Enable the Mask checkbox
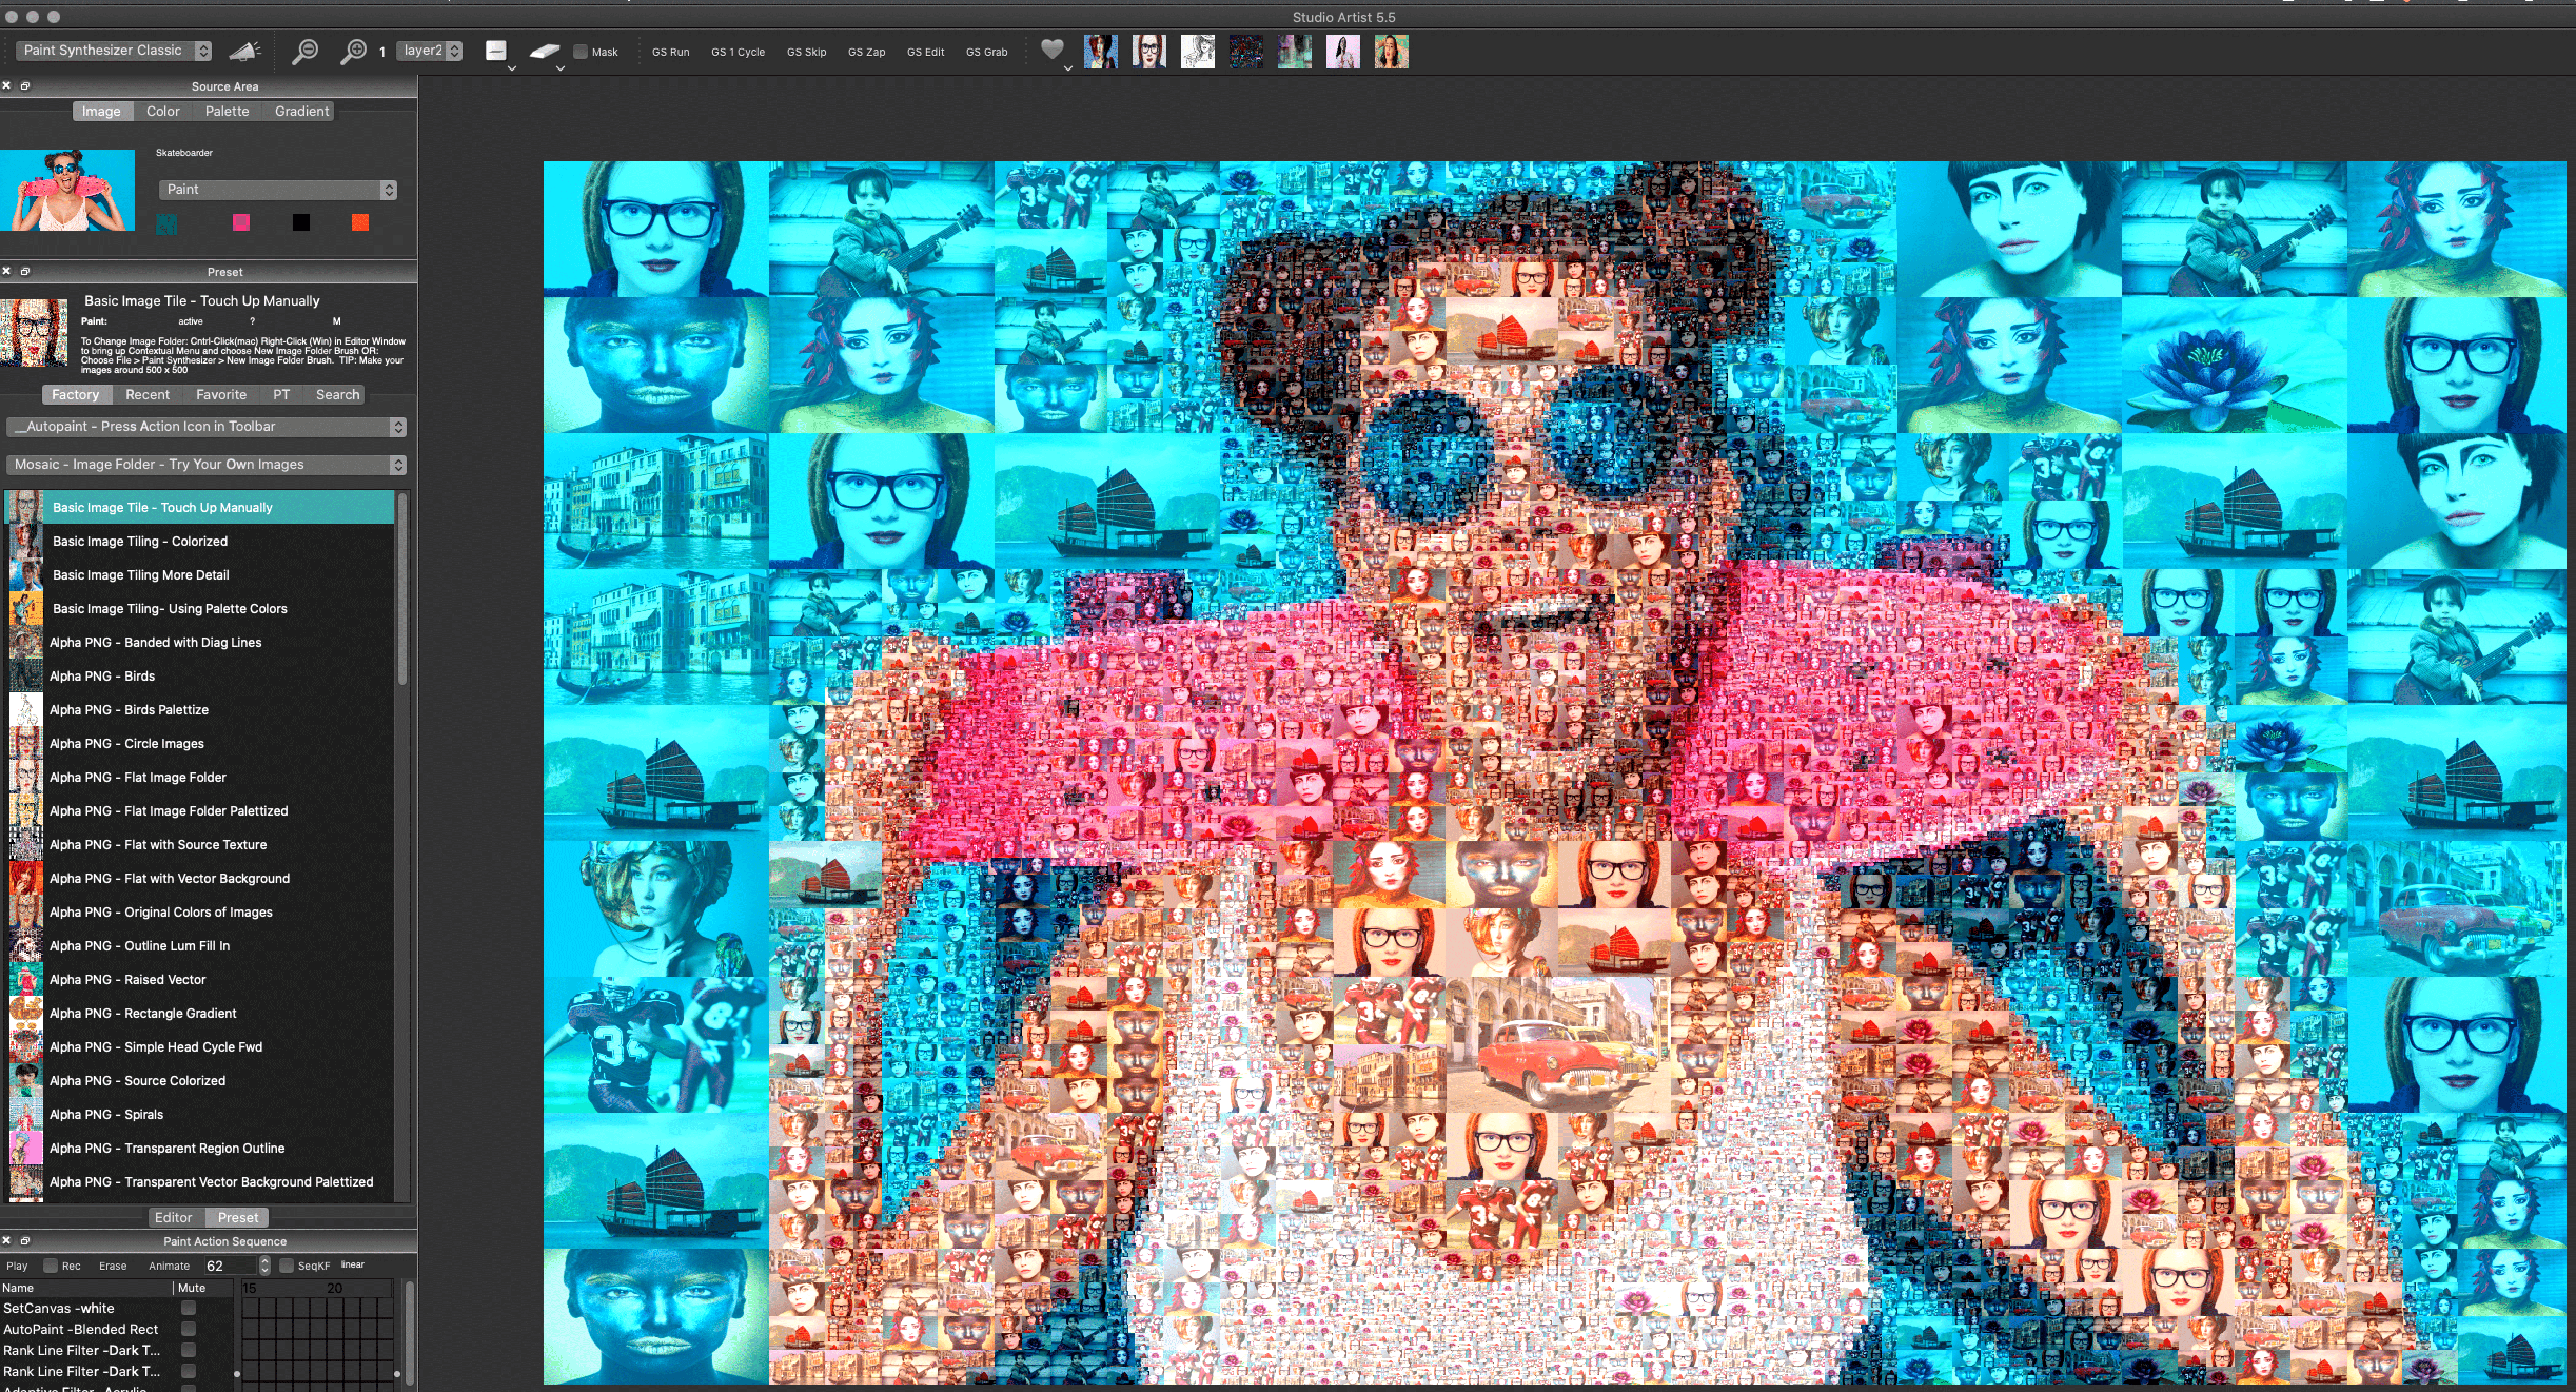Screen dimensions: 2576x1392 580,52
